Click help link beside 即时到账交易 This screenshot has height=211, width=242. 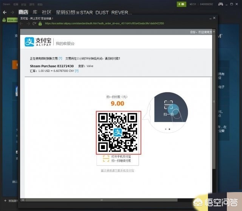coord(60,58)
